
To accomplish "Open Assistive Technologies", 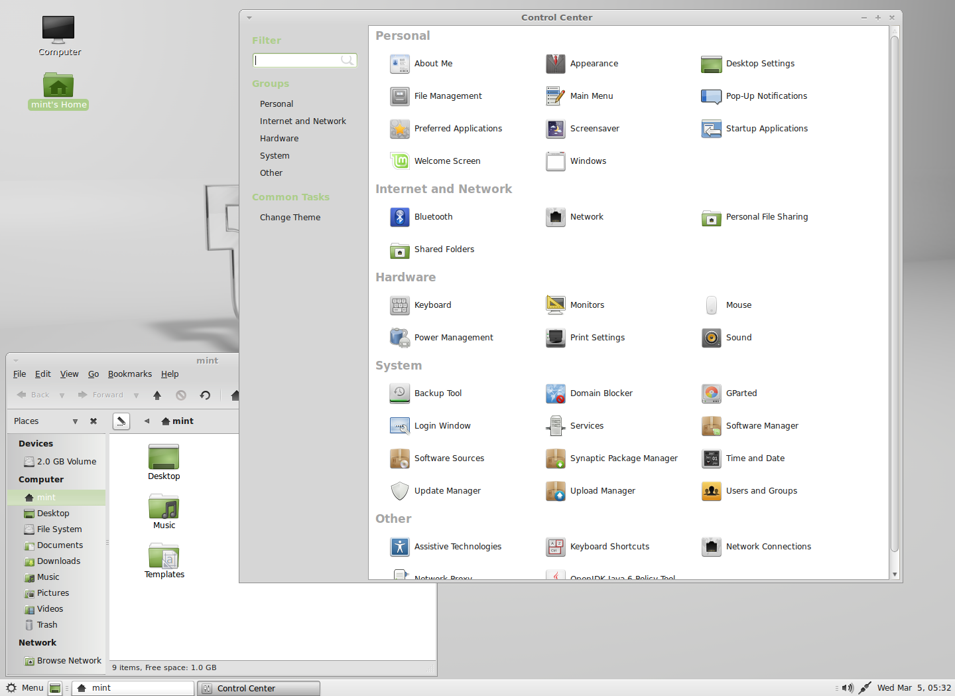I will 446,547.
